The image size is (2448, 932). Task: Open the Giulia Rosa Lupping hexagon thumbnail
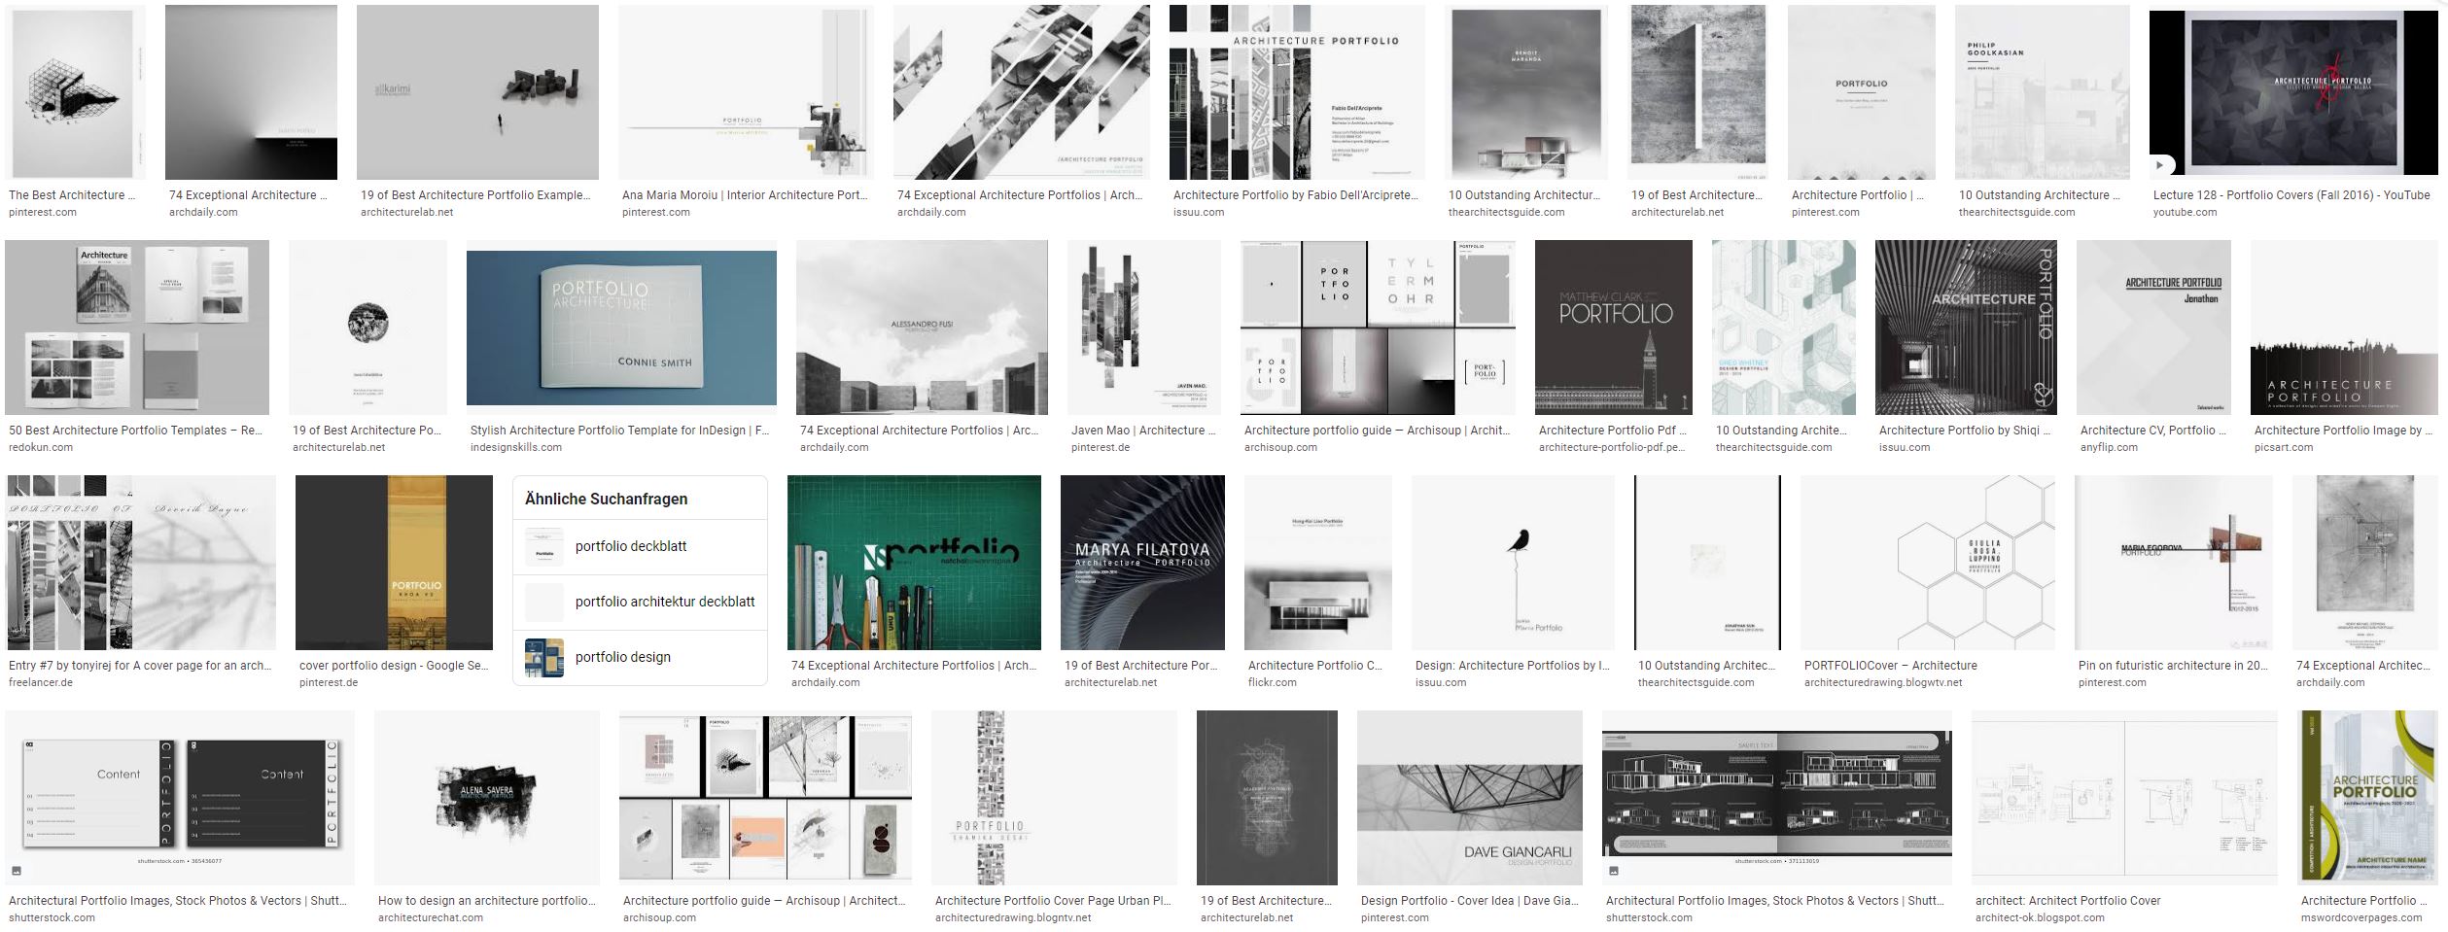point(1928,563)
